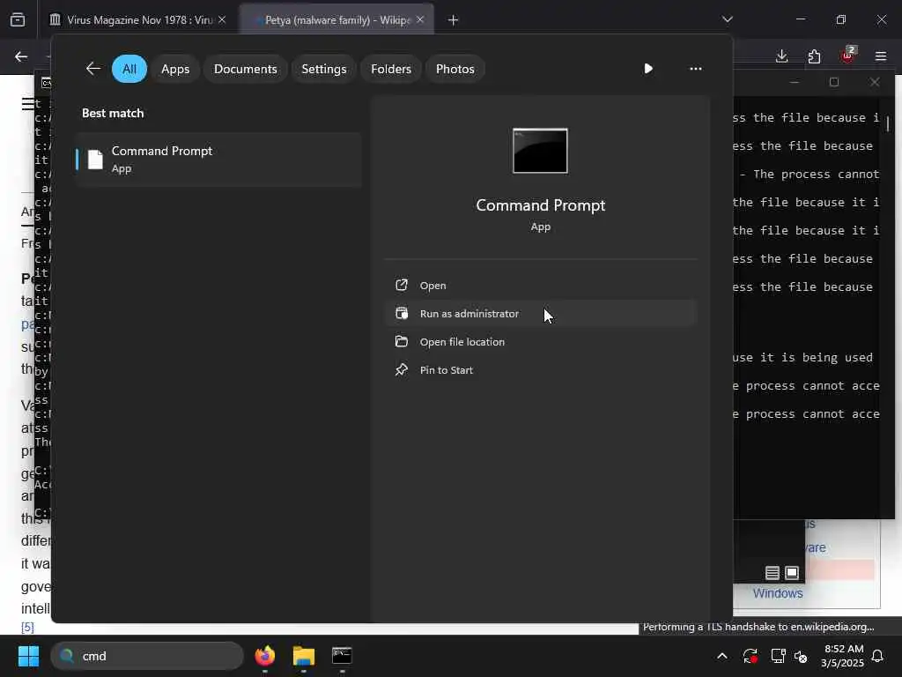The width and height of the screenshot is (902, 677).
Task: Click the Command Prompt app thumbnail
Action: click(x=540, y=151)
